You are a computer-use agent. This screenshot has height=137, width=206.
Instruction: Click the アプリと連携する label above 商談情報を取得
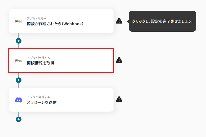pos(38,58)
